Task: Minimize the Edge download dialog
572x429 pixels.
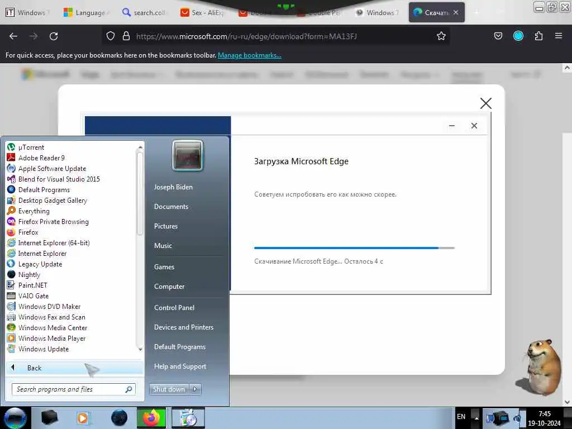Action: click(x=451, y=126)
